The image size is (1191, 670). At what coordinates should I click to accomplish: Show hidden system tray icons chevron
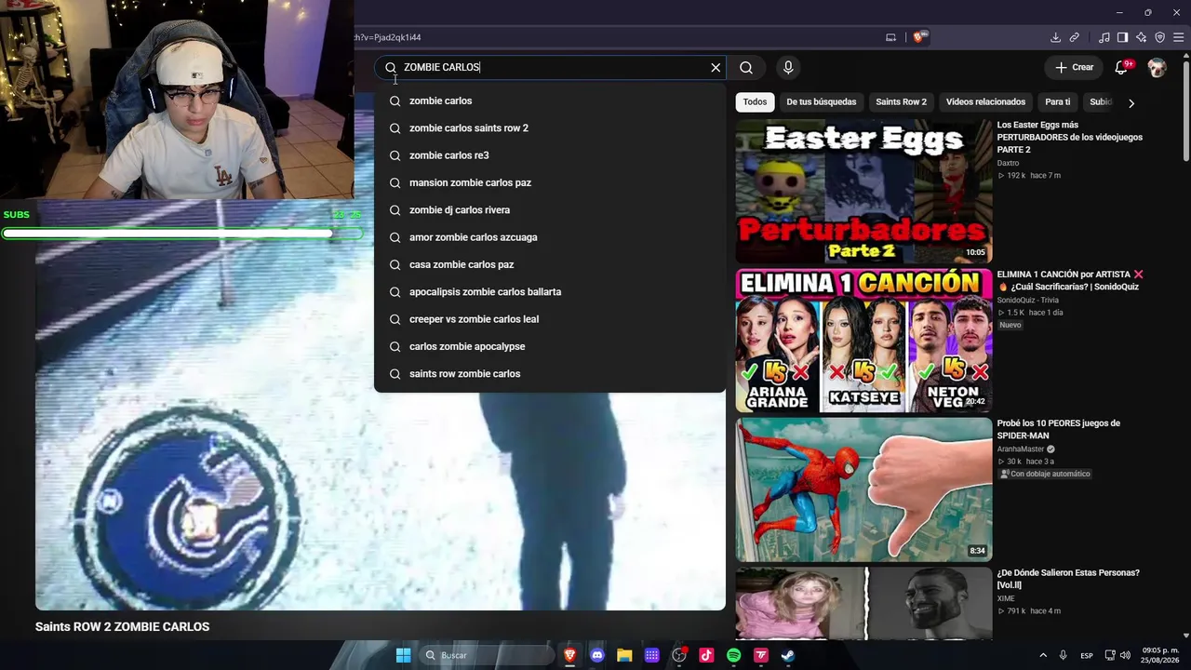(1043, 655)
